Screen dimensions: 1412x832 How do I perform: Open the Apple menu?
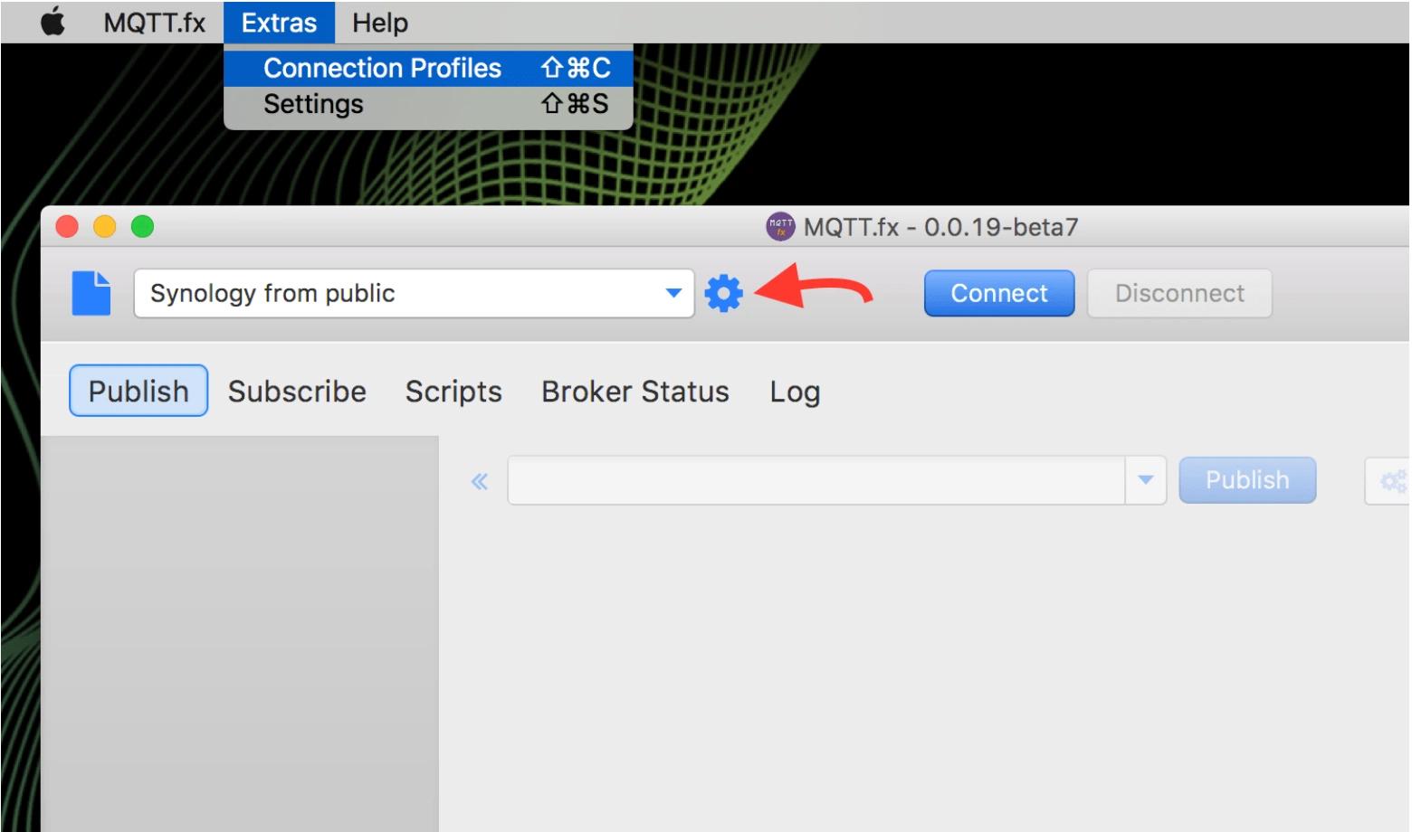[x=53, y=22]
